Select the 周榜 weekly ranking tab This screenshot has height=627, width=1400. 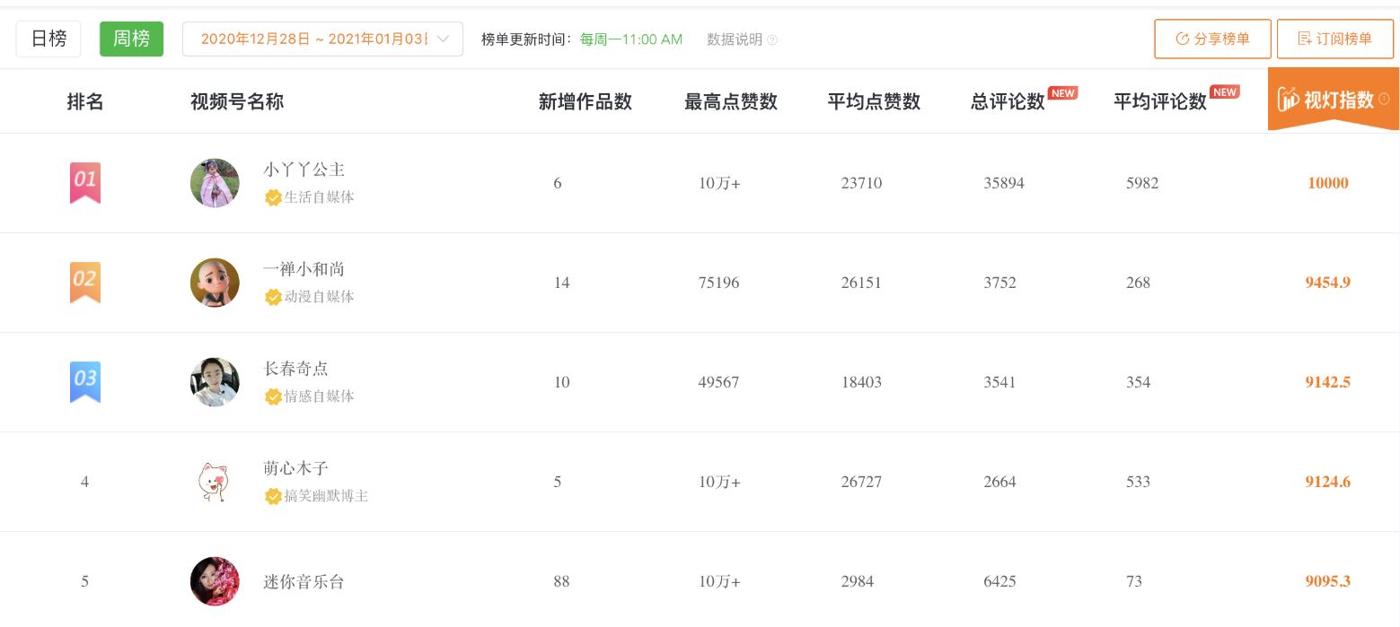[132, 39]
